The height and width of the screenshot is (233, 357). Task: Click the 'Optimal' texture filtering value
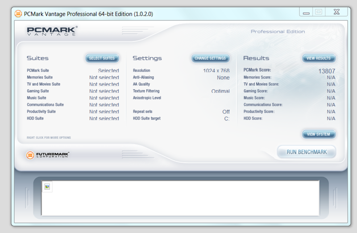[x=220, y=91]
